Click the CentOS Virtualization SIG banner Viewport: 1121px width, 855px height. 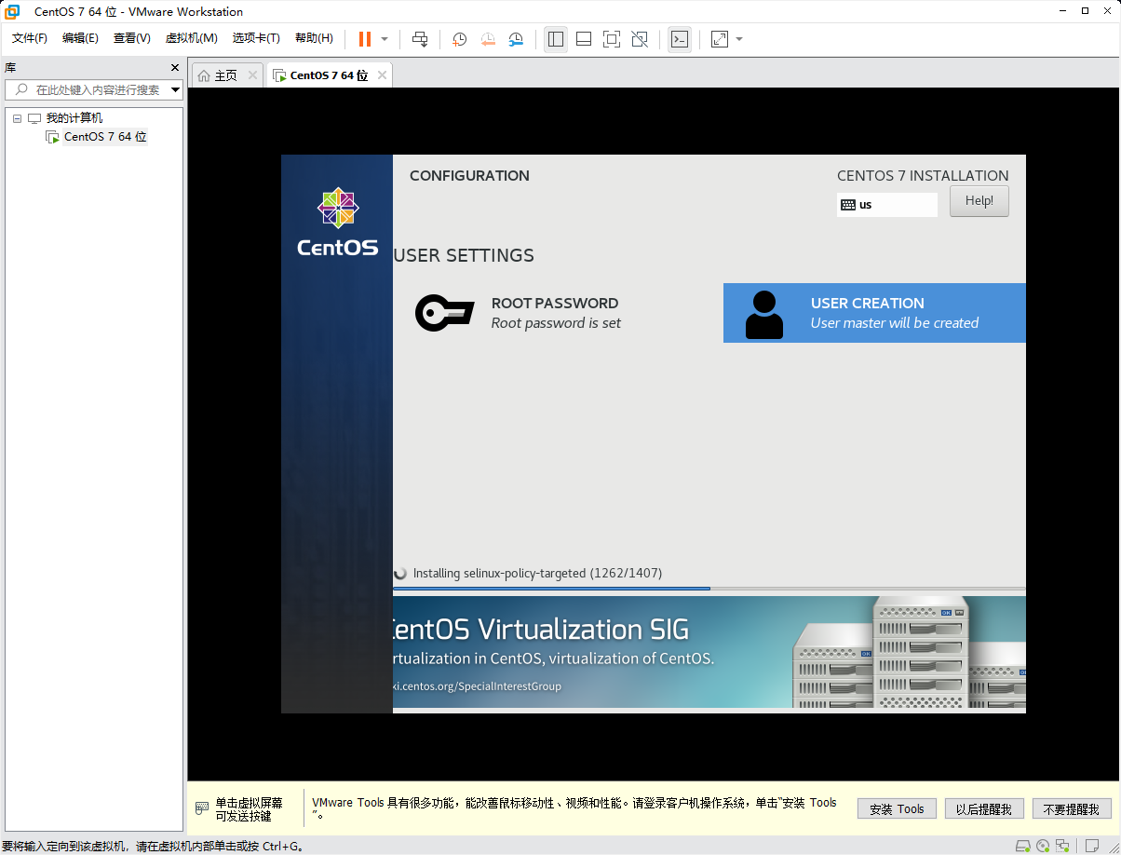tap(709, 652)
